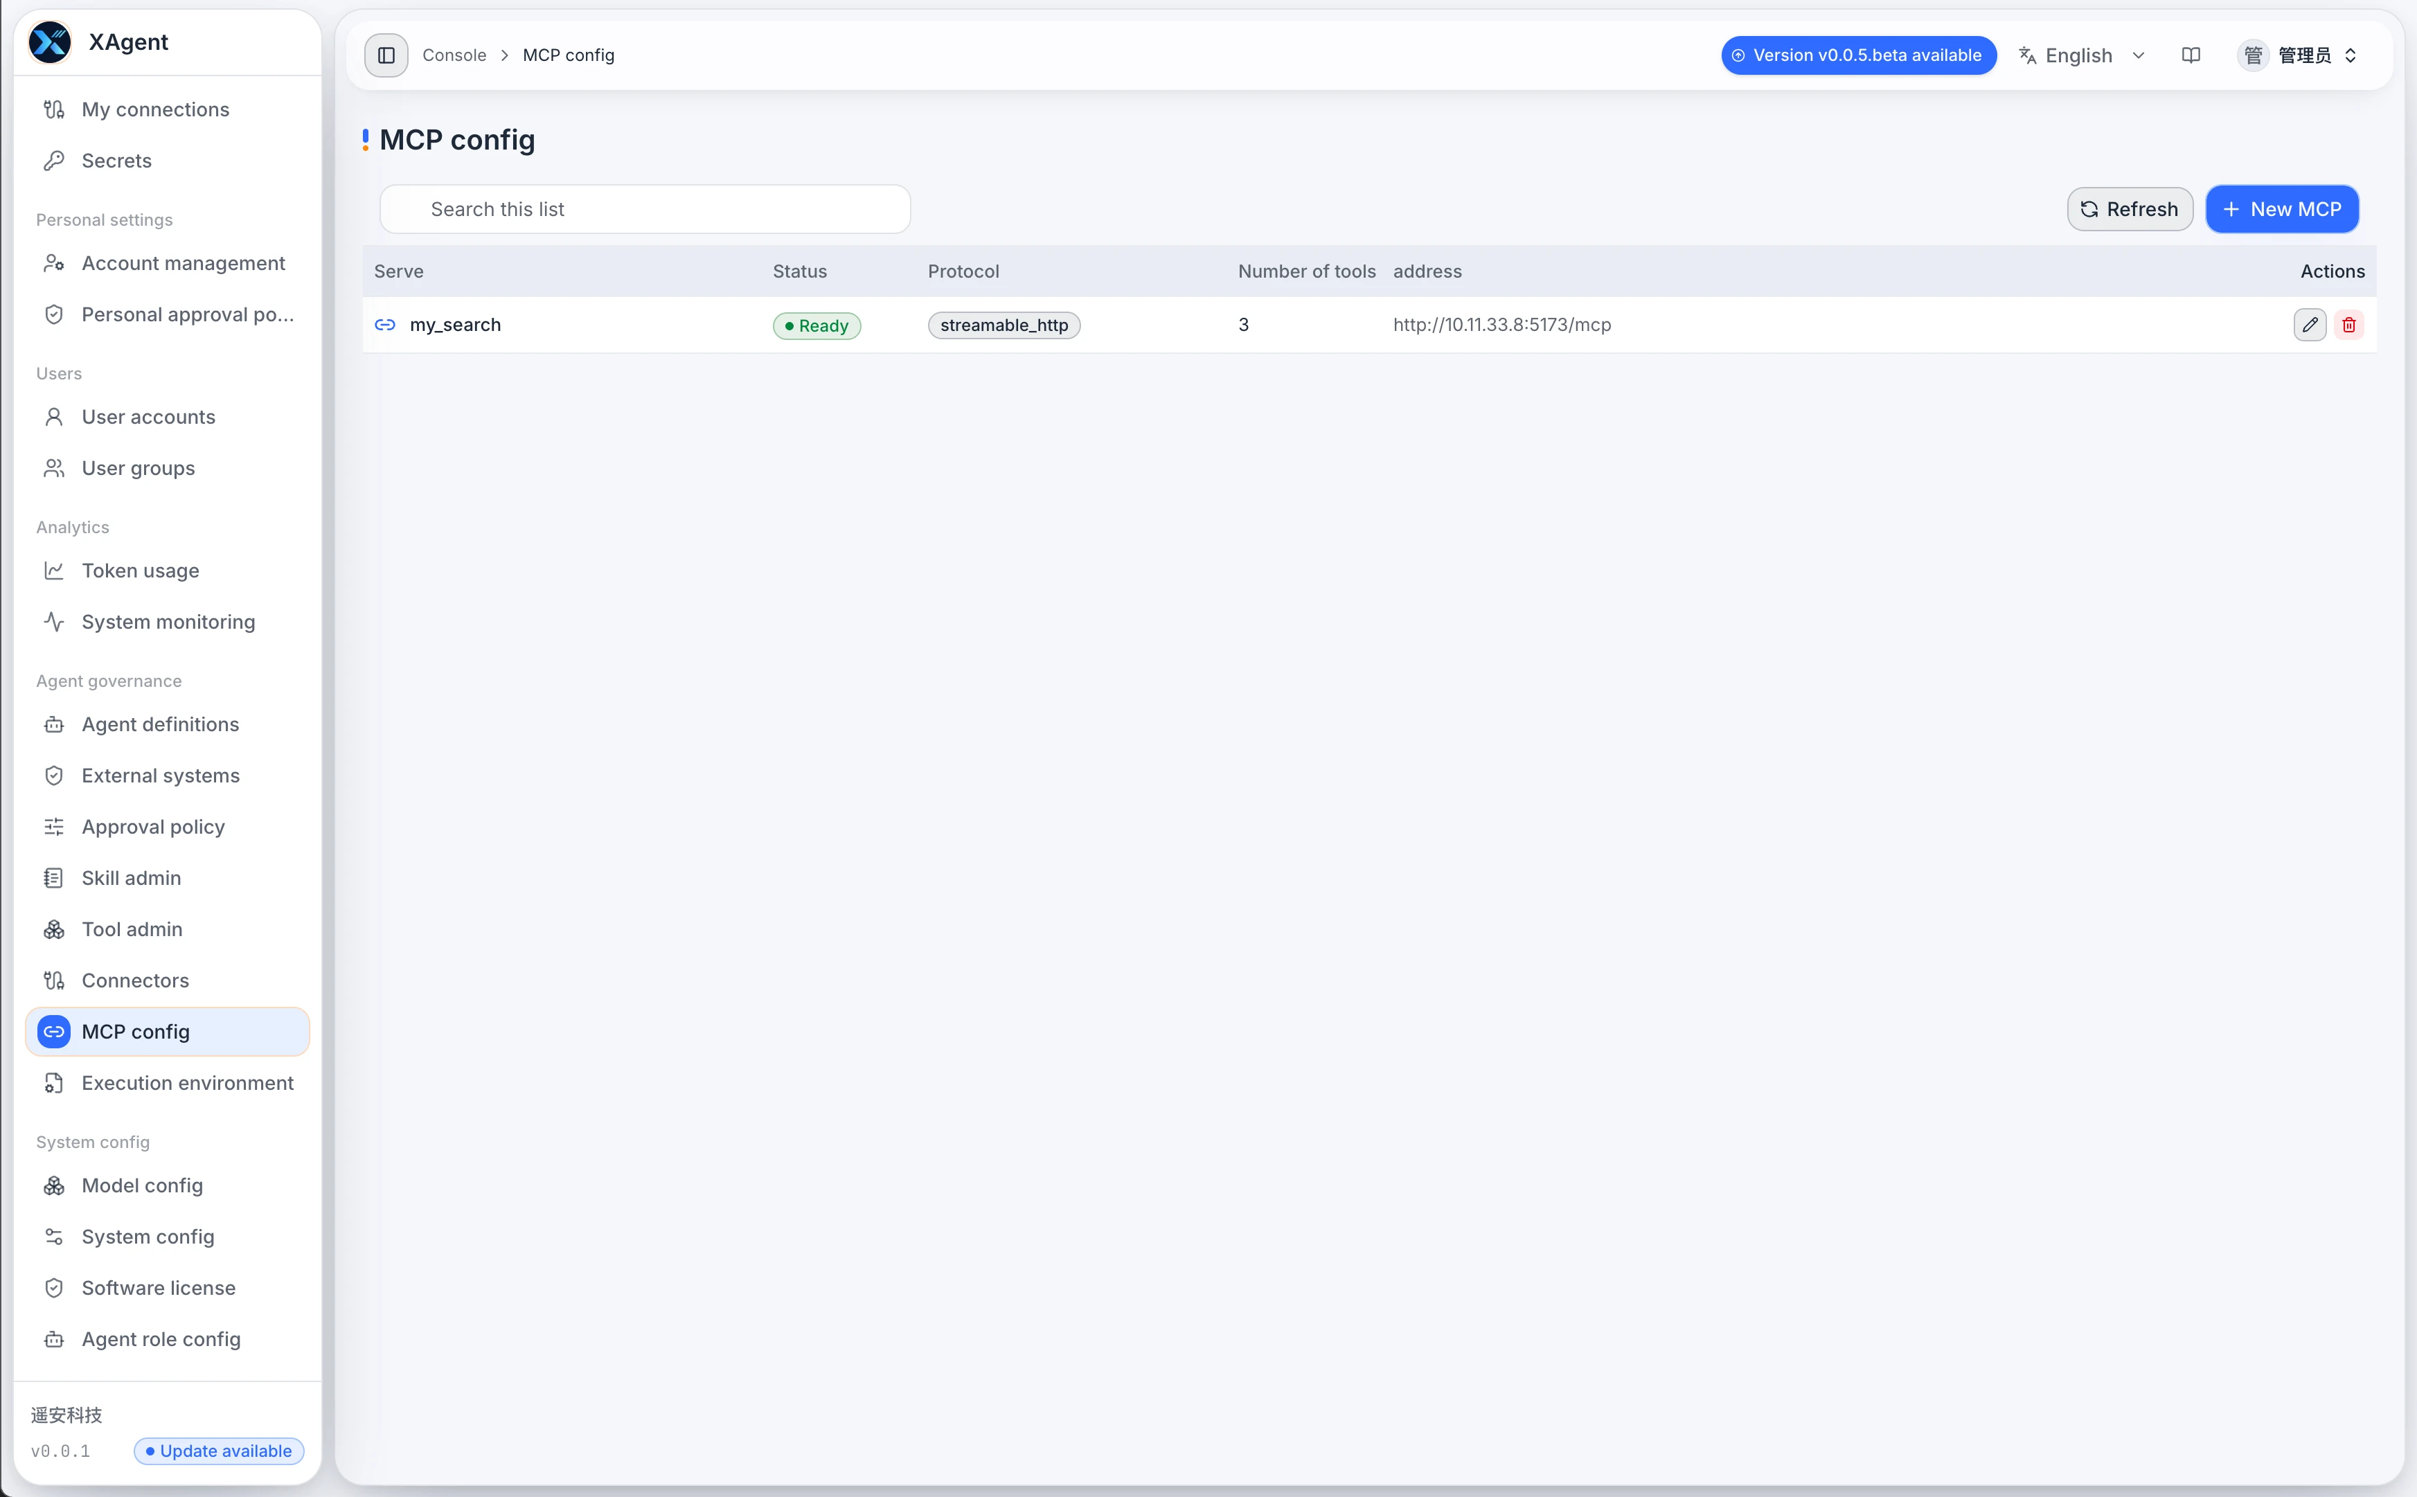Click the Skill admin notebook icon

55,878
